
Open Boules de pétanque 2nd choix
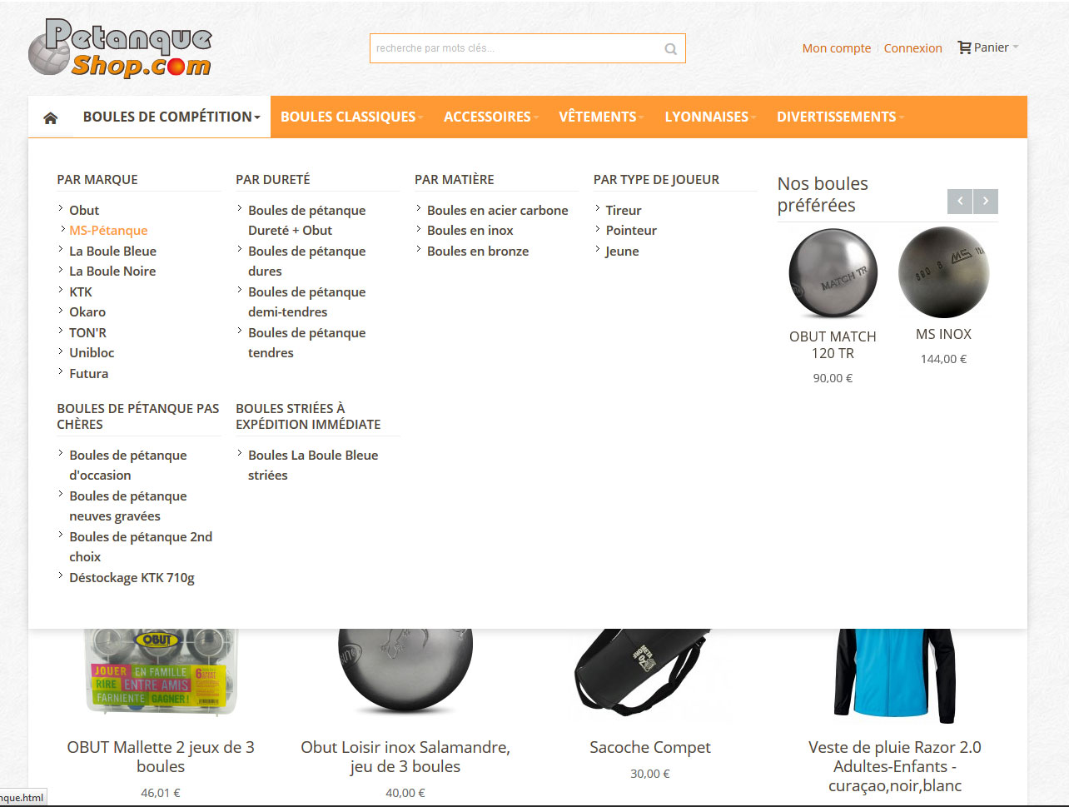[x=141, y=547]
